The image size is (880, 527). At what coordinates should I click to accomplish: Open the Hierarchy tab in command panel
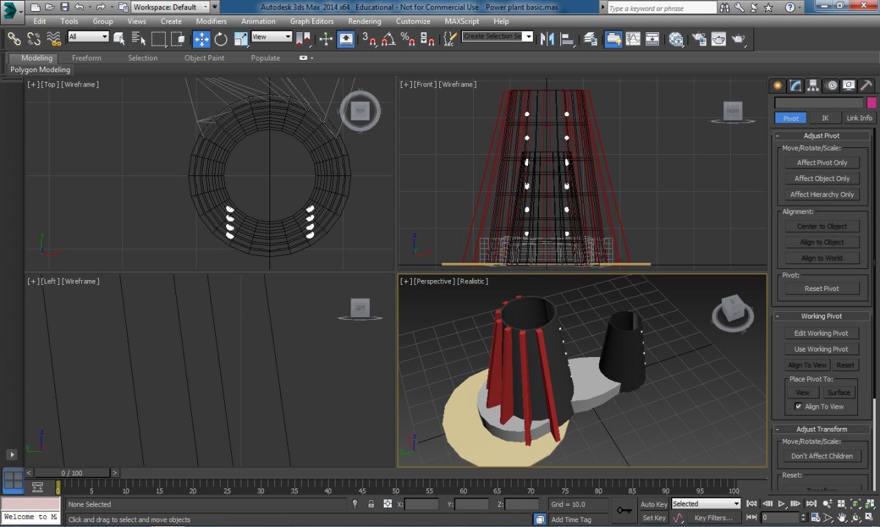point(813,85)
